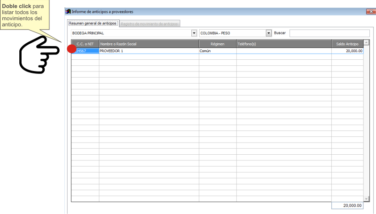Switch to Resumen general de anticipos tab
This screenshot has height=214, width=376.
point(93,23)
